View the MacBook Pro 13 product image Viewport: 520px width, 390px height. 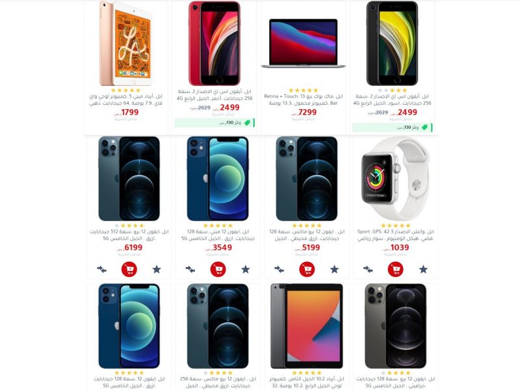point(304,44)
